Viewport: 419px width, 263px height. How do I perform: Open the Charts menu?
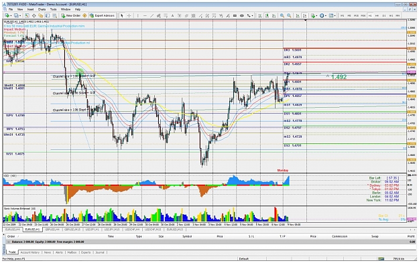pyautogui.click(x=42, y=9)
